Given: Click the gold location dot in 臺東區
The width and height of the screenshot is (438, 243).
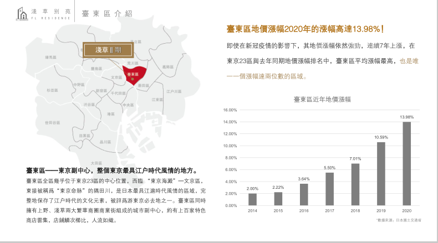Looking at the screenshot, I should click(x=133, y=79).
